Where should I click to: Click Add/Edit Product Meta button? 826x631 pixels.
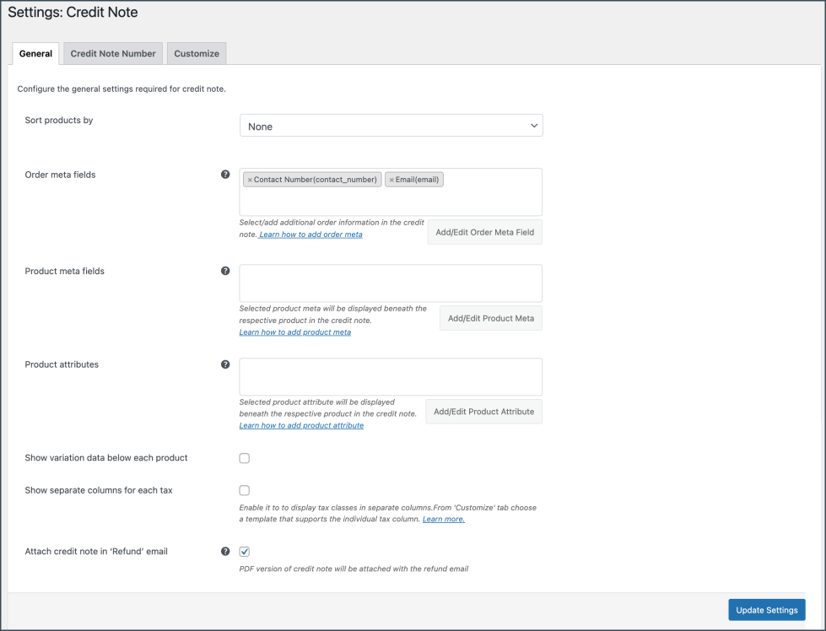(490, 318)
